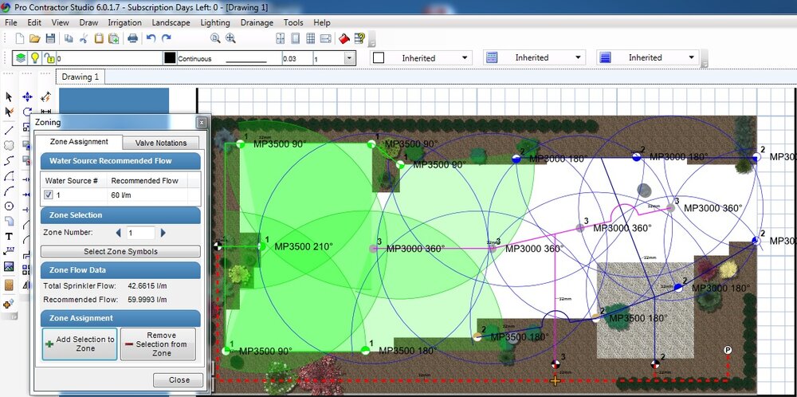Viewport: 797px width, 397px height.
Task: Select the Circle draw tool
Action: point(9,206)
